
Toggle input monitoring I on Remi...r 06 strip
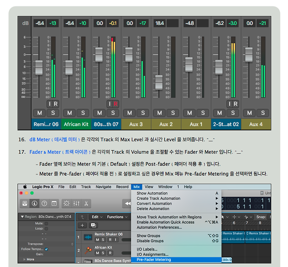coord(50,104)
